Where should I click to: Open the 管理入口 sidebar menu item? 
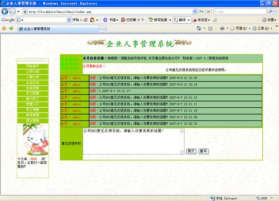coord(33,104)
